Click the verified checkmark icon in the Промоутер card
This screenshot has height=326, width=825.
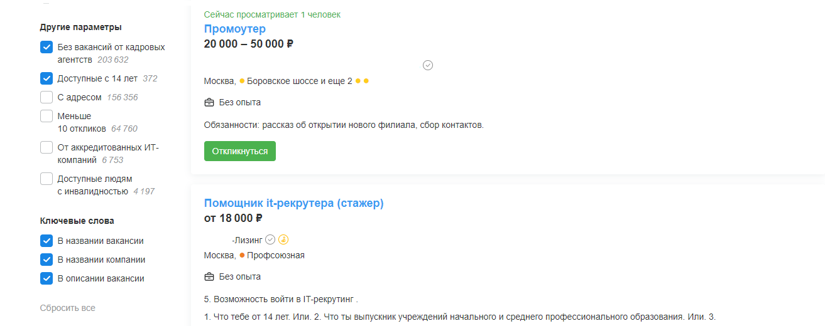[428, 65]
